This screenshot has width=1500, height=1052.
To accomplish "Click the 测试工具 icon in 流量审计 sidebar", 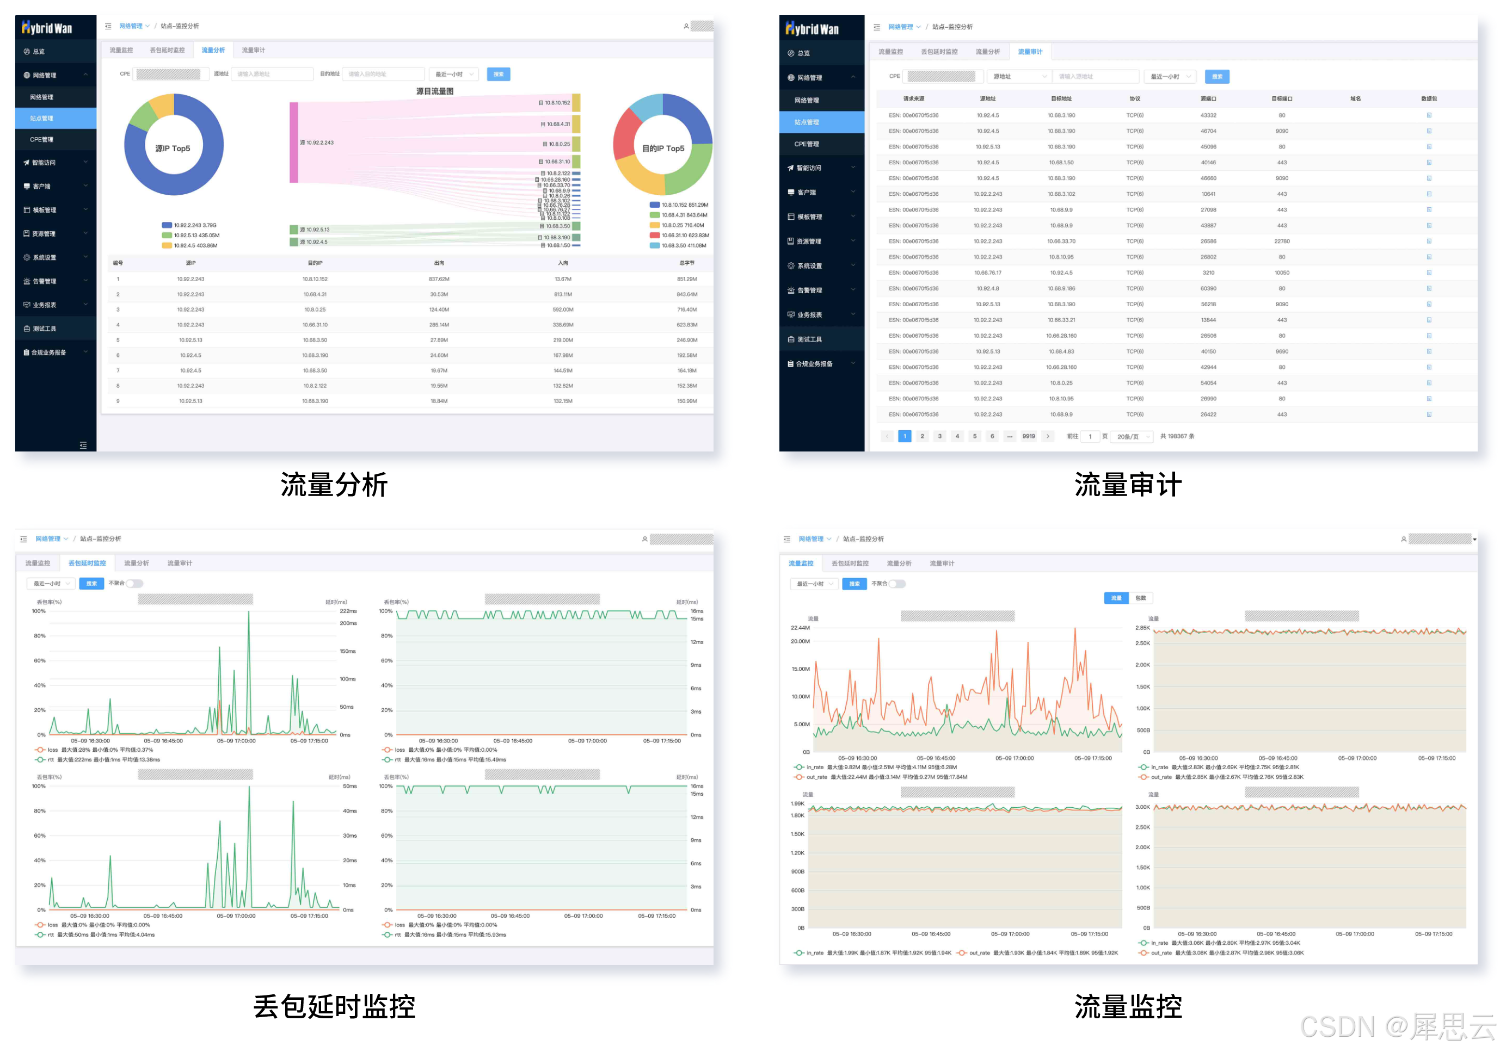I will (790, 339).
